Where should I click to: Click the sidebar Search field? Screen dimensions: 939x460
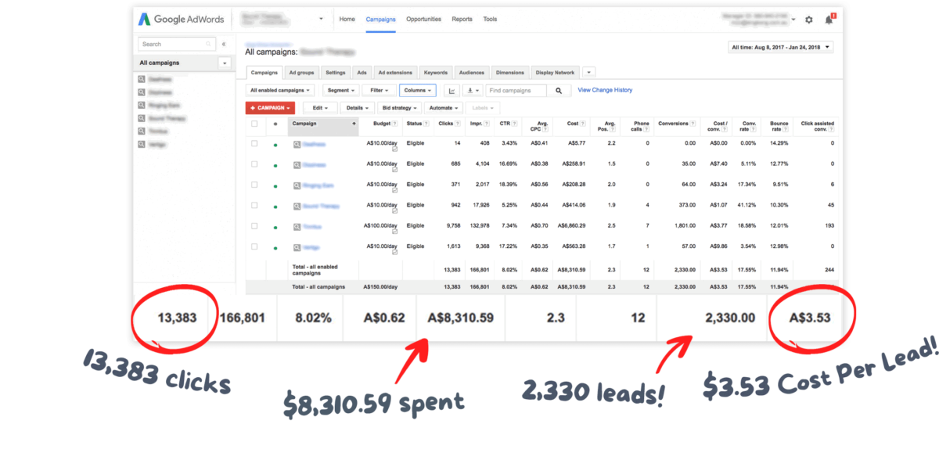pos(177,45)
